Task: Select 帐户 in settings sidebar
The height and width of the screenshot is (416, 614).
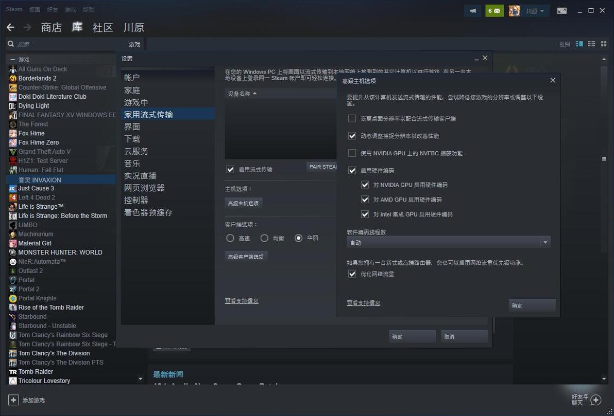Action: [132, 78]
